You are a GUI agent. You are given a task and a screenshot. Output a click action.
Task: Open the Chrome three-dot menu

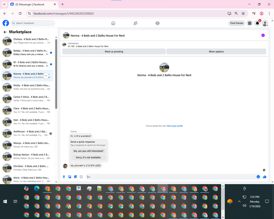click(x=269, y=14)
